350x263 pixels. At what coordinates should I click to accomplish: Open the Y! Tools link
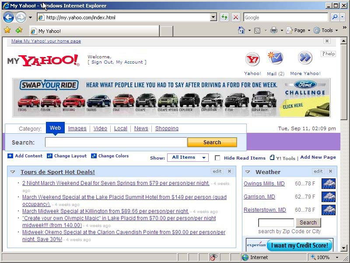283,158
